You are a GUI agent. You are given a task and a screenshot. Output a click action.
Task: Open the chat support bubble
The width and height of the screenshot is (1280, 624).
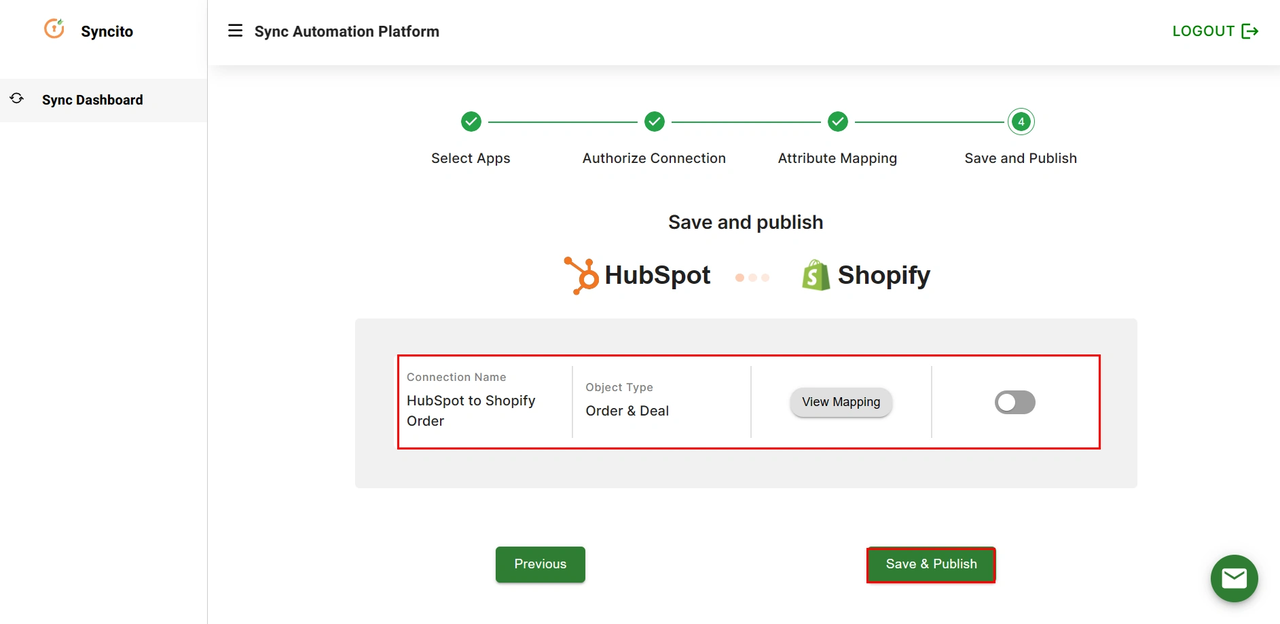[1234, 579]
